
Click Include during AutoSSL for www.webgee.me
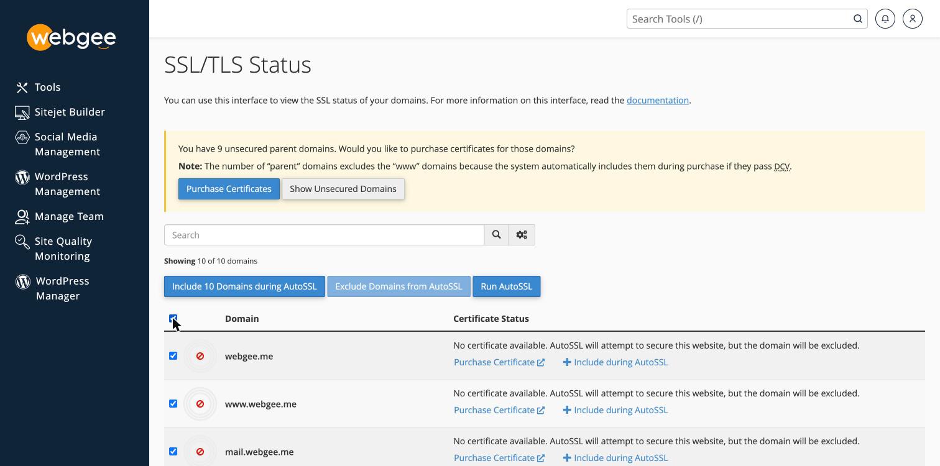pyautogui.click(x=615, y=410)
